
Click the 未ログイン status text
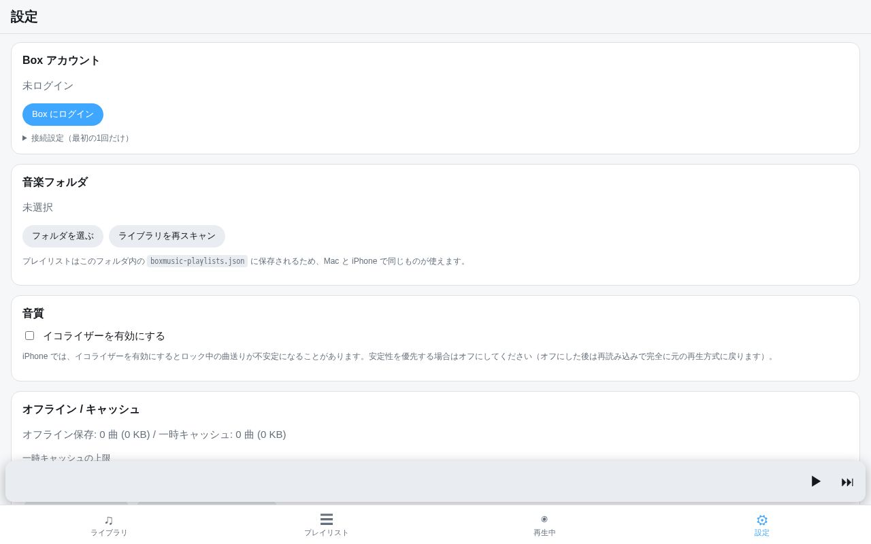coord(48,86)
